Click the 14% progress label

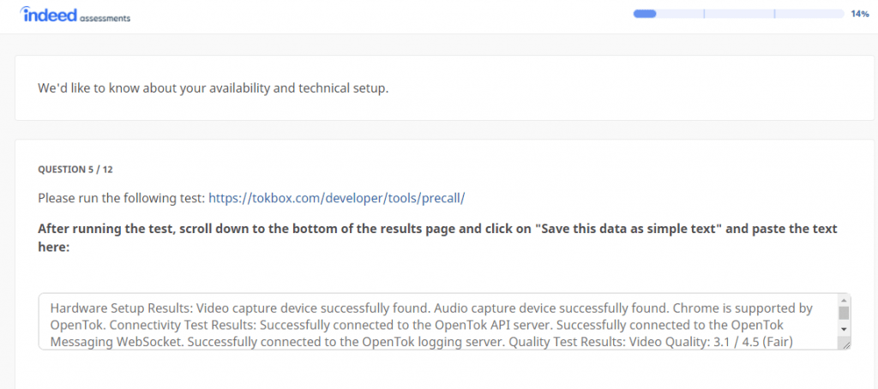[x=860, y=14]
